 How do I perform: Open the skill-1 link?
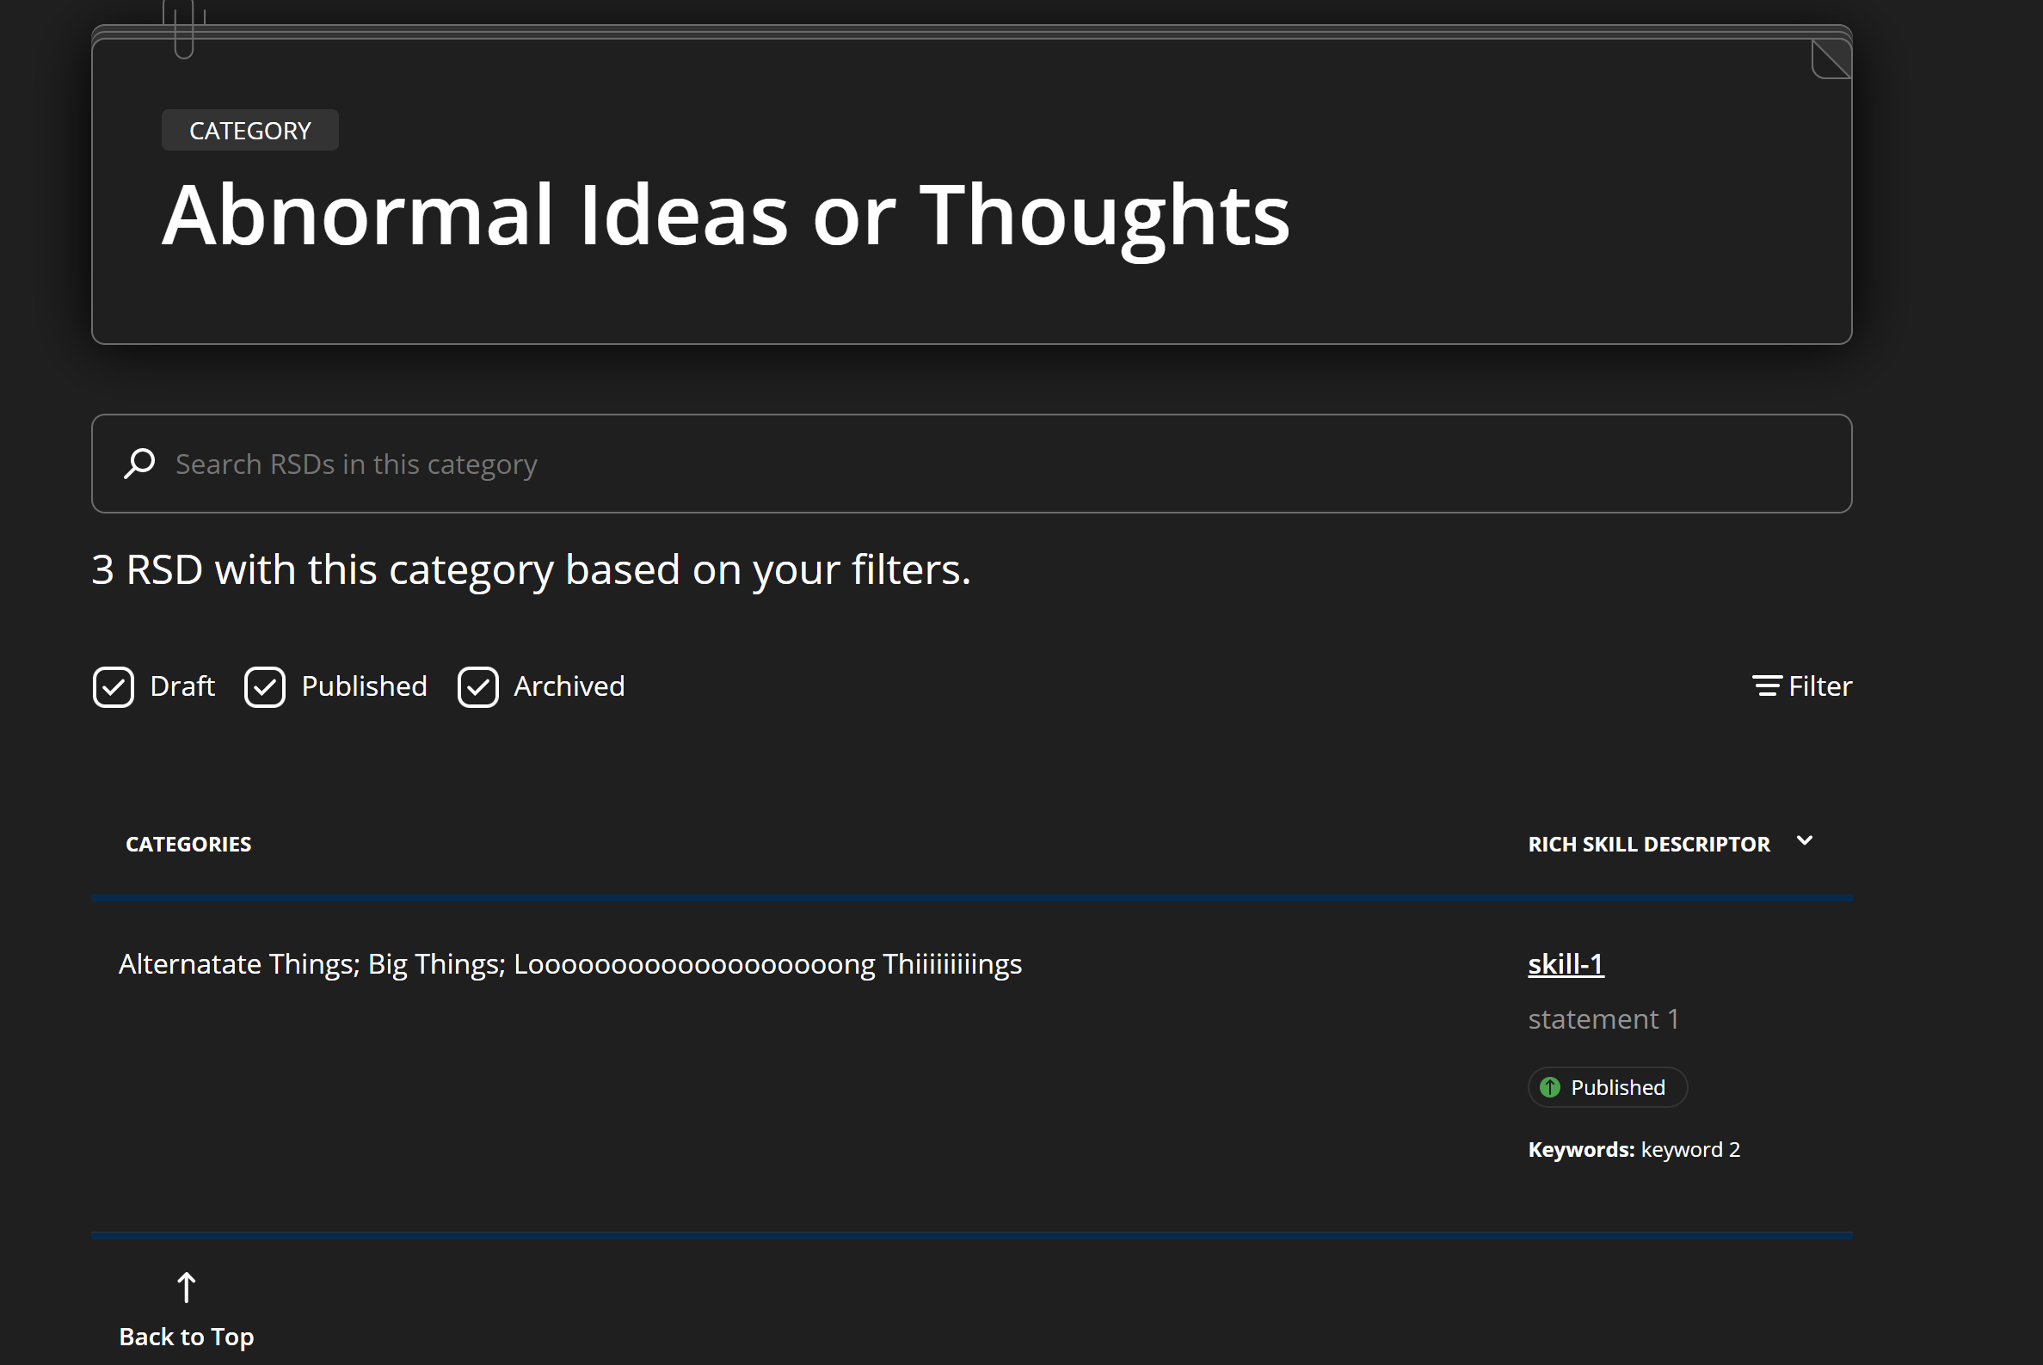[1565, 963]
